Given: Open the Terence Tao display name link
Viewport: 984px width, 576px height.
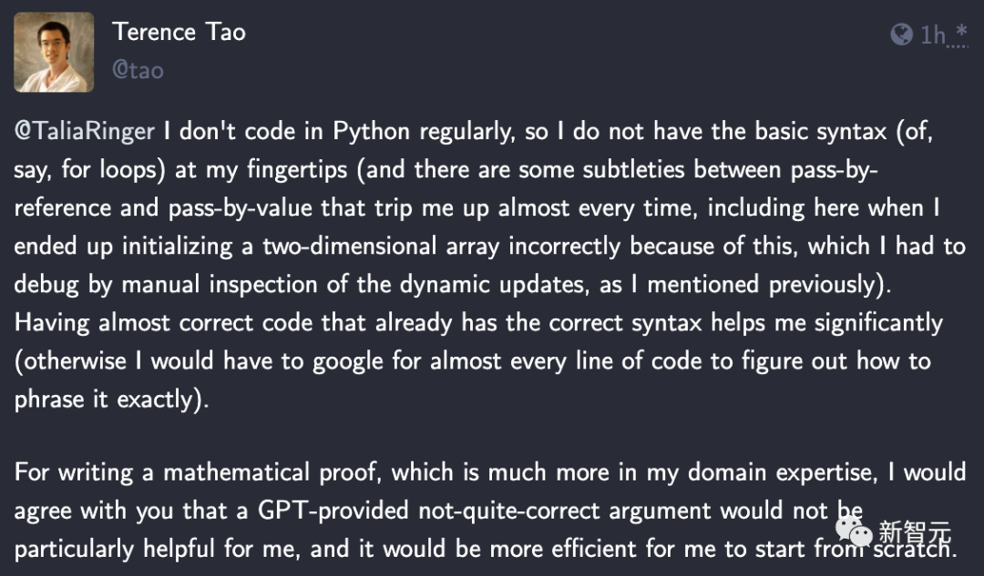Looking at the screenshot, I should coord(179,32).
